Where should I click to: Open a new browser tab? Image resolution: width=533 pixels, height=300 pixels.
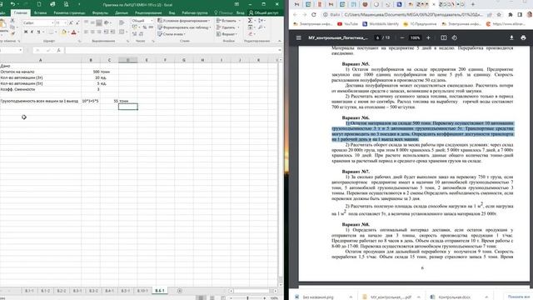click(473, 4)
